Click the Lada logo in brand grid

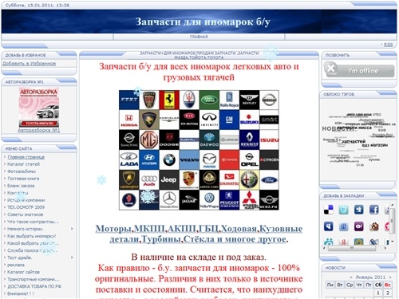(x=129, y=159)
